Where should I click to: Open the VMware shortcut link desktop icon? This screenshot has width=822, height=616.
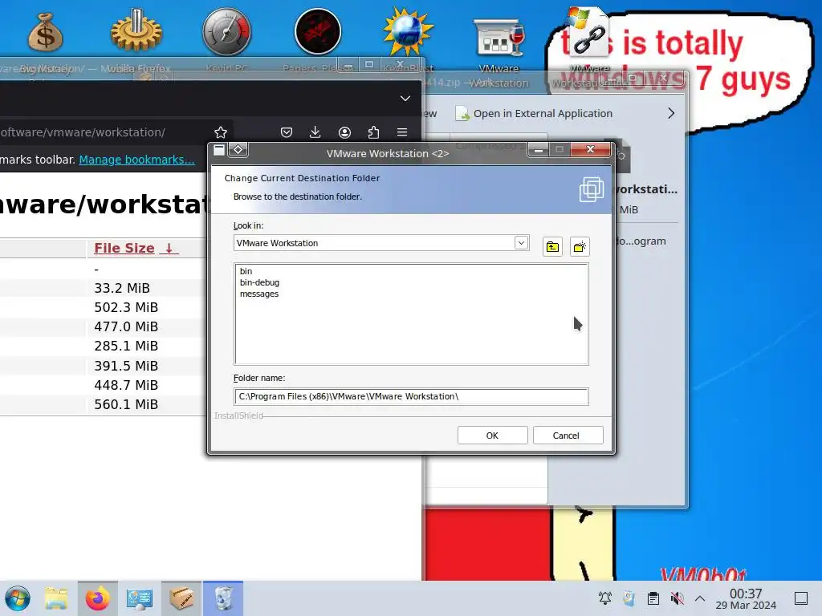coord(589,31)
